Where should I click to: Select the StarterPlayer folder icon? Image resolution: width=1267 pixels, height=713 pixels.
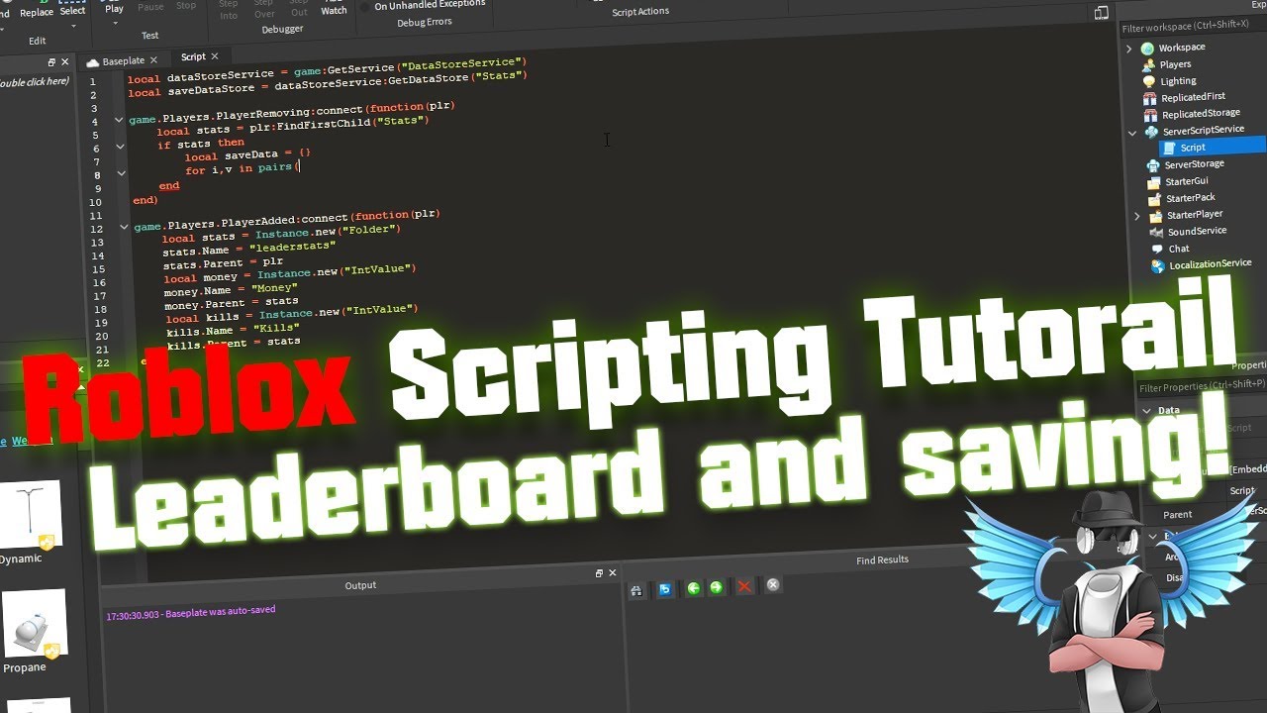(x=1154, y=215)
